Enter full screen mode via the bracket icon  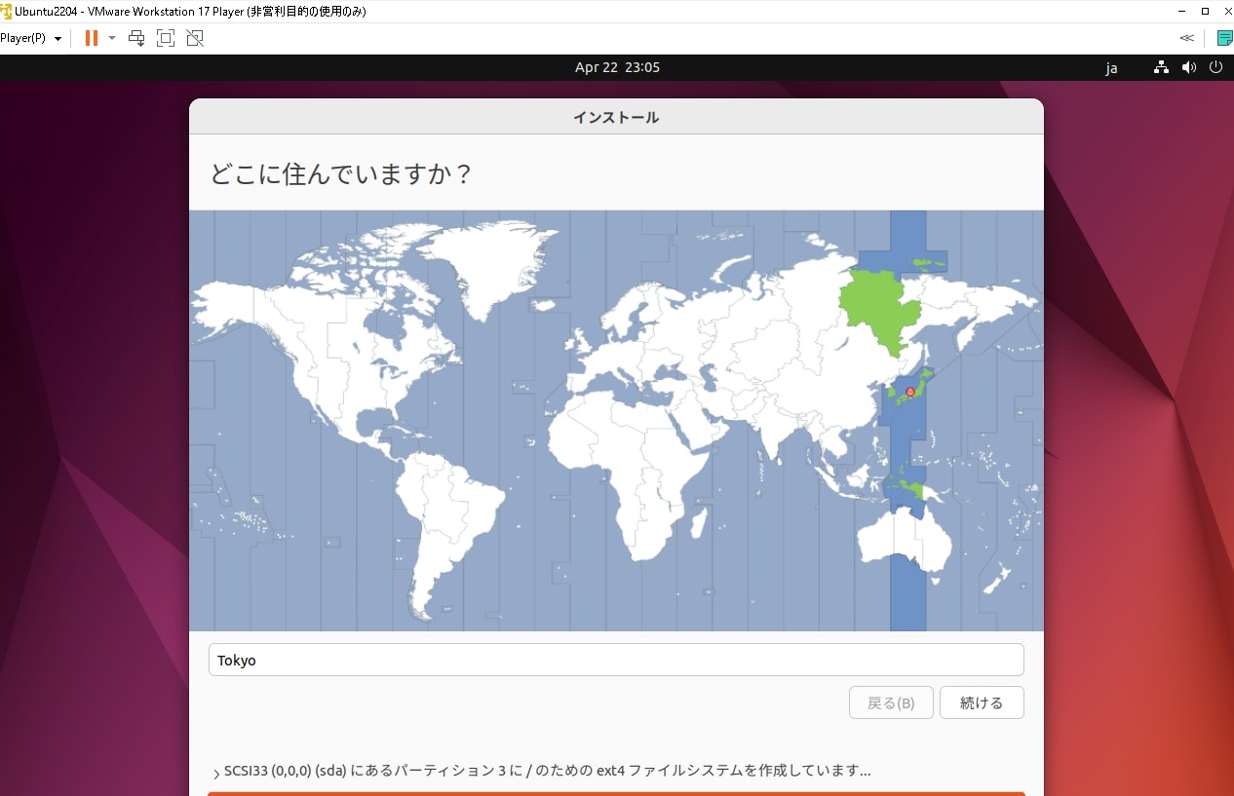click(x=166, y=38)
